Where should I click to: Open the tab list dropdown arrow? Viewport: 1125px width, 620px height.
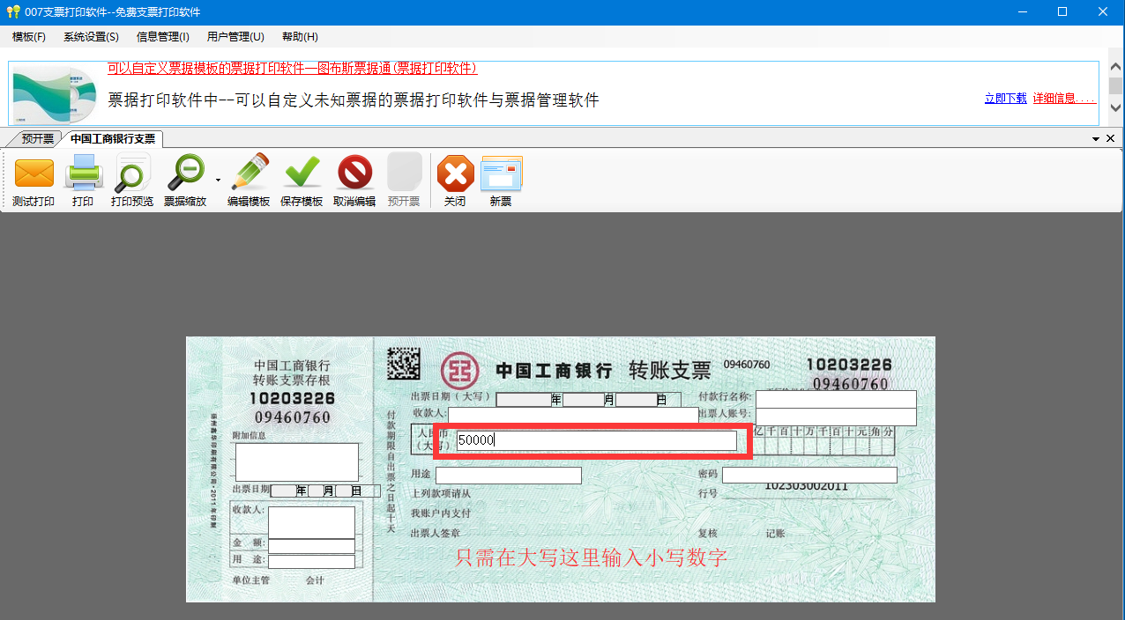(x=1096, y=138)
